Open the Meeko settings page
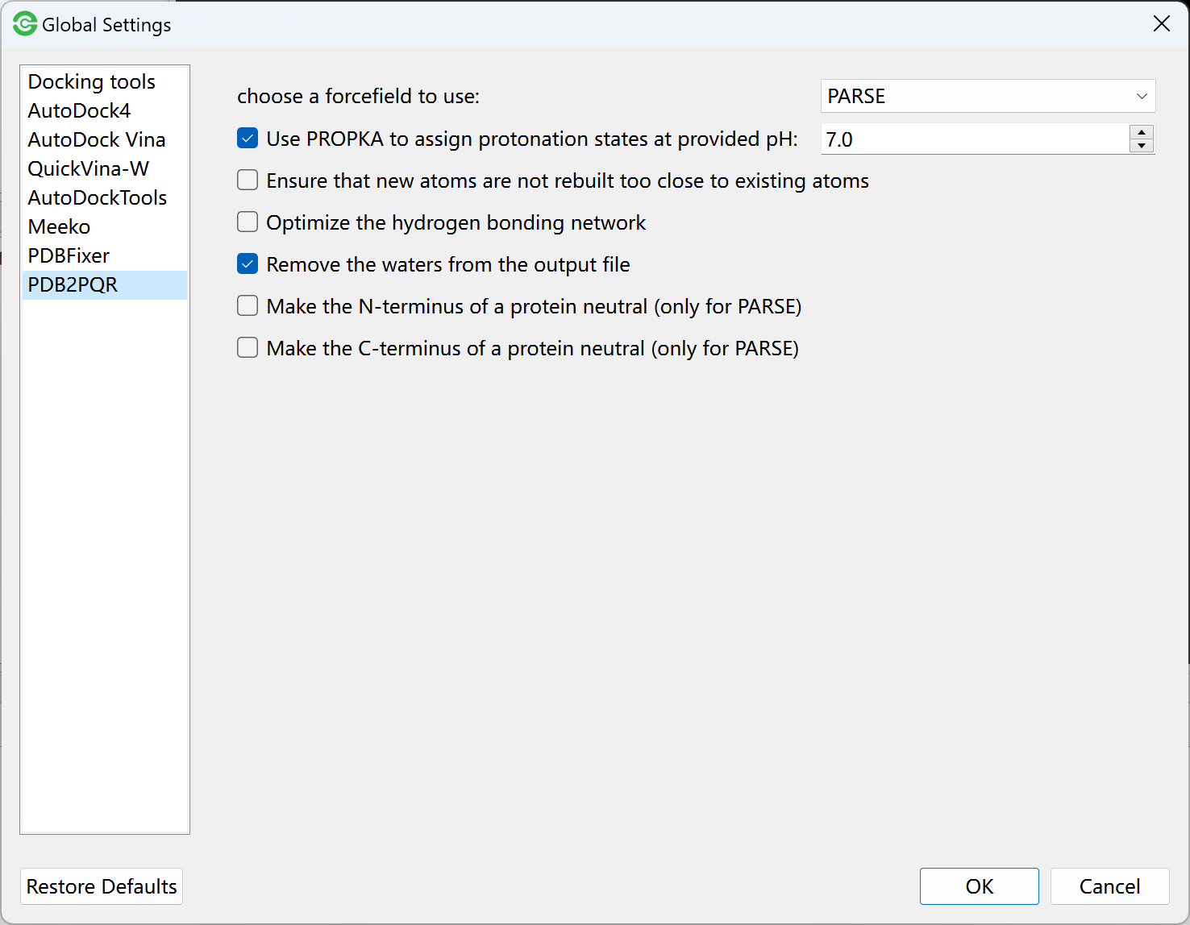 tap(105, 226)
